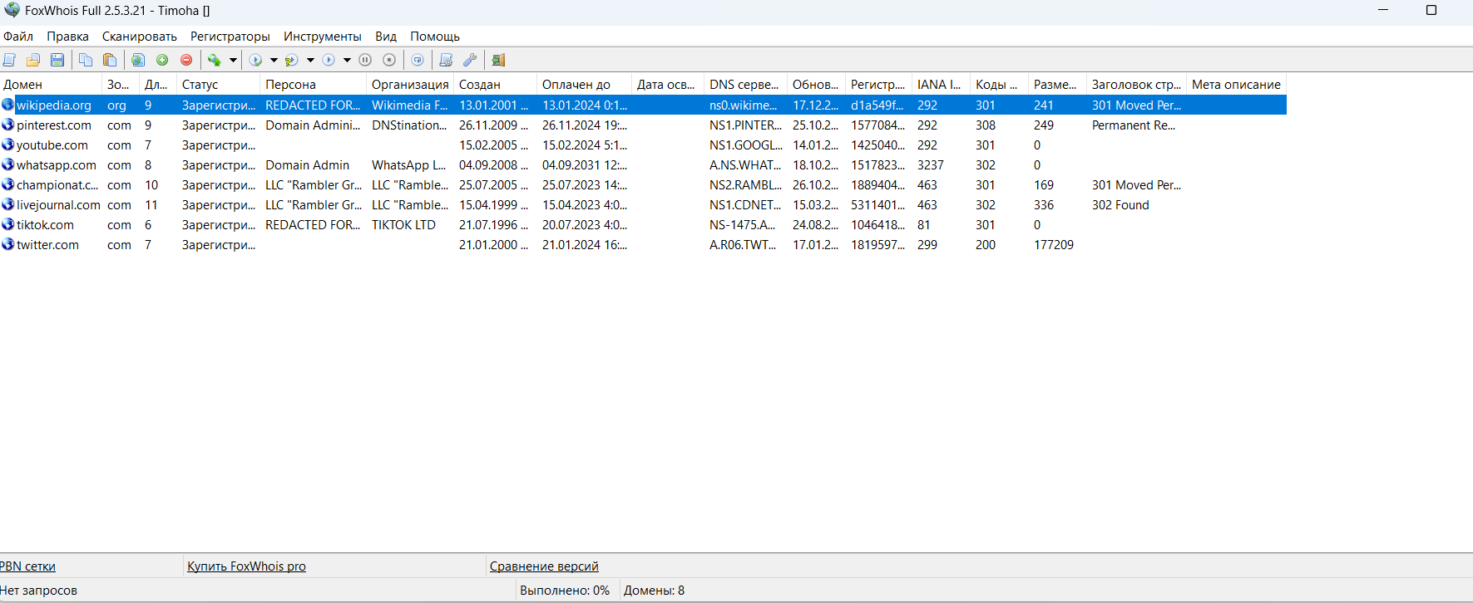Image resolution: width=1473 pixels, height=603 pixels.
Task: Expand the dropdown next to the green arrow globe icon
Action: [233, 60]
